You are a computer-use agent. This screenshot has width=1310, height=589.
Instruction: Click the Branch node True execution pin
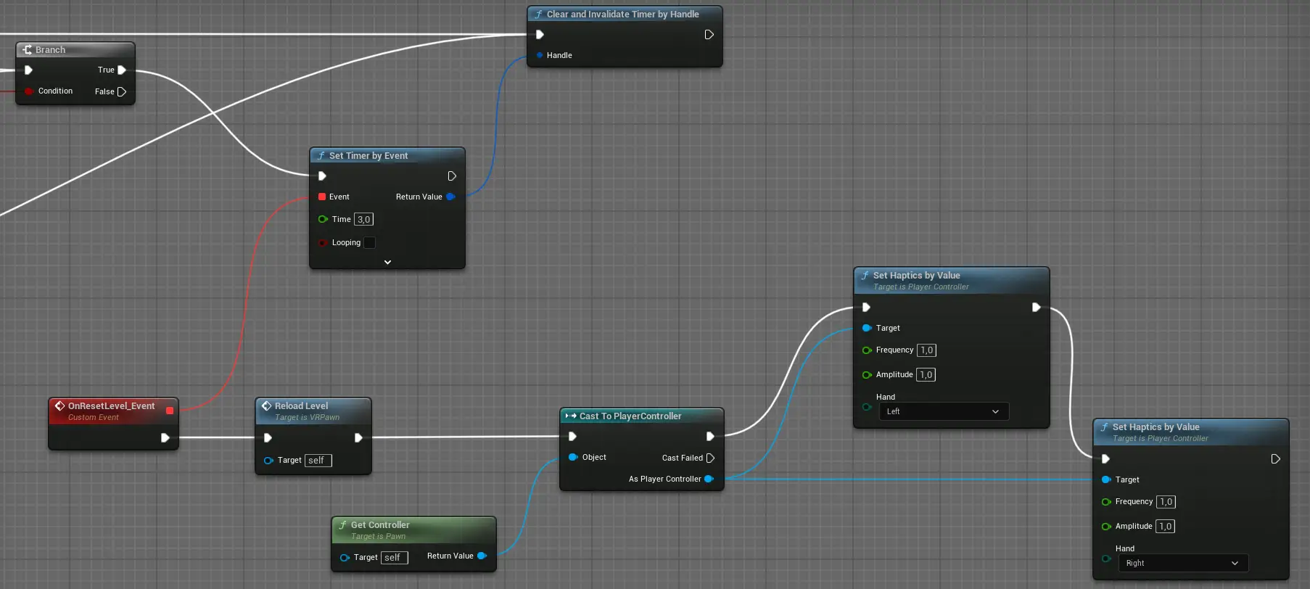click(x=122, y=70)
